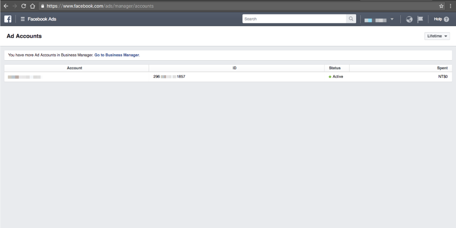Open the Pages flag icon
This screenshot has width=456, height=228.
tap(420, 19)
